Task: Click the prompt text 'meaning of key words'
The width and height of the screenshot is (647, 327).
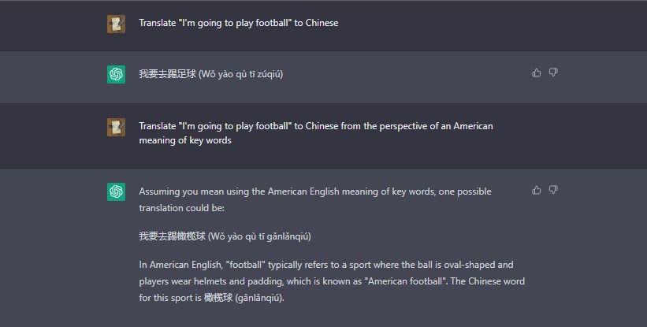Action: (185, 141)
